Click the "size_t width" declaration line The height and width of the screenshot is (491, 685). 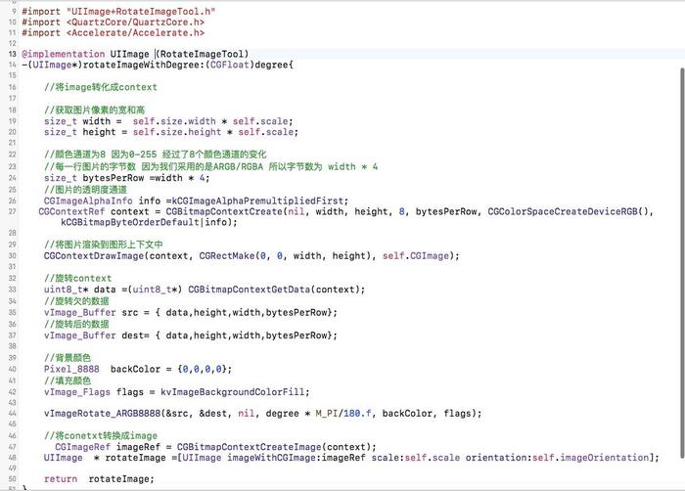(x=168, y=121)
